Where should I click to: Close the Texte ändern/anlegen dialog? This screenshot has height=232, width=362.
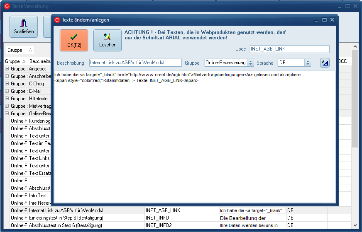pyautogui.click(x=332, y=19)
